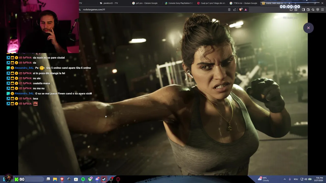Open the clock showing 7:01 PM

coord(319,179)
